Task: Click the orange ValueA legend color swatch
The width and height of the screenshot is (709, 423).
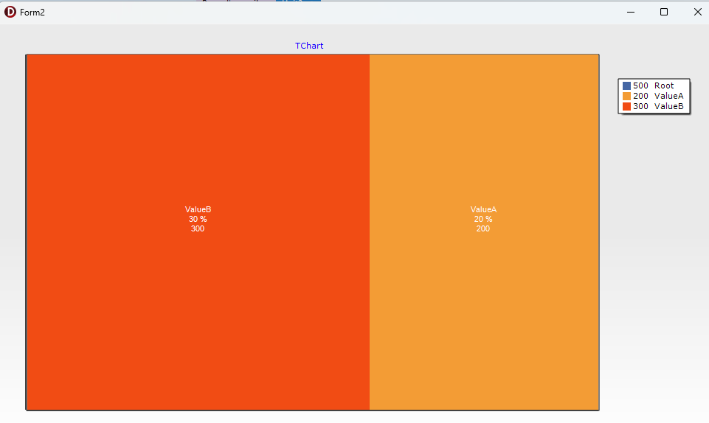Action: (626, 96)
